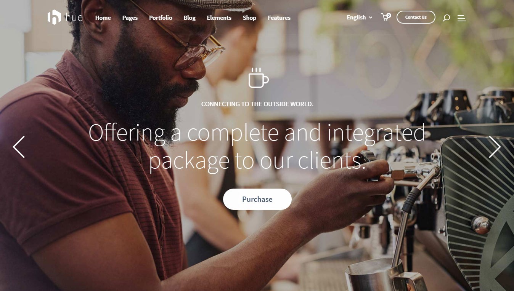The height and width of the screenshot is (291, 514).
Task: Open the Portfolio menu
Action: [161, 18]
